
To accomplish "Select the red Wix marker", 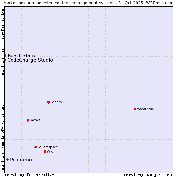I will coord(45,151).
